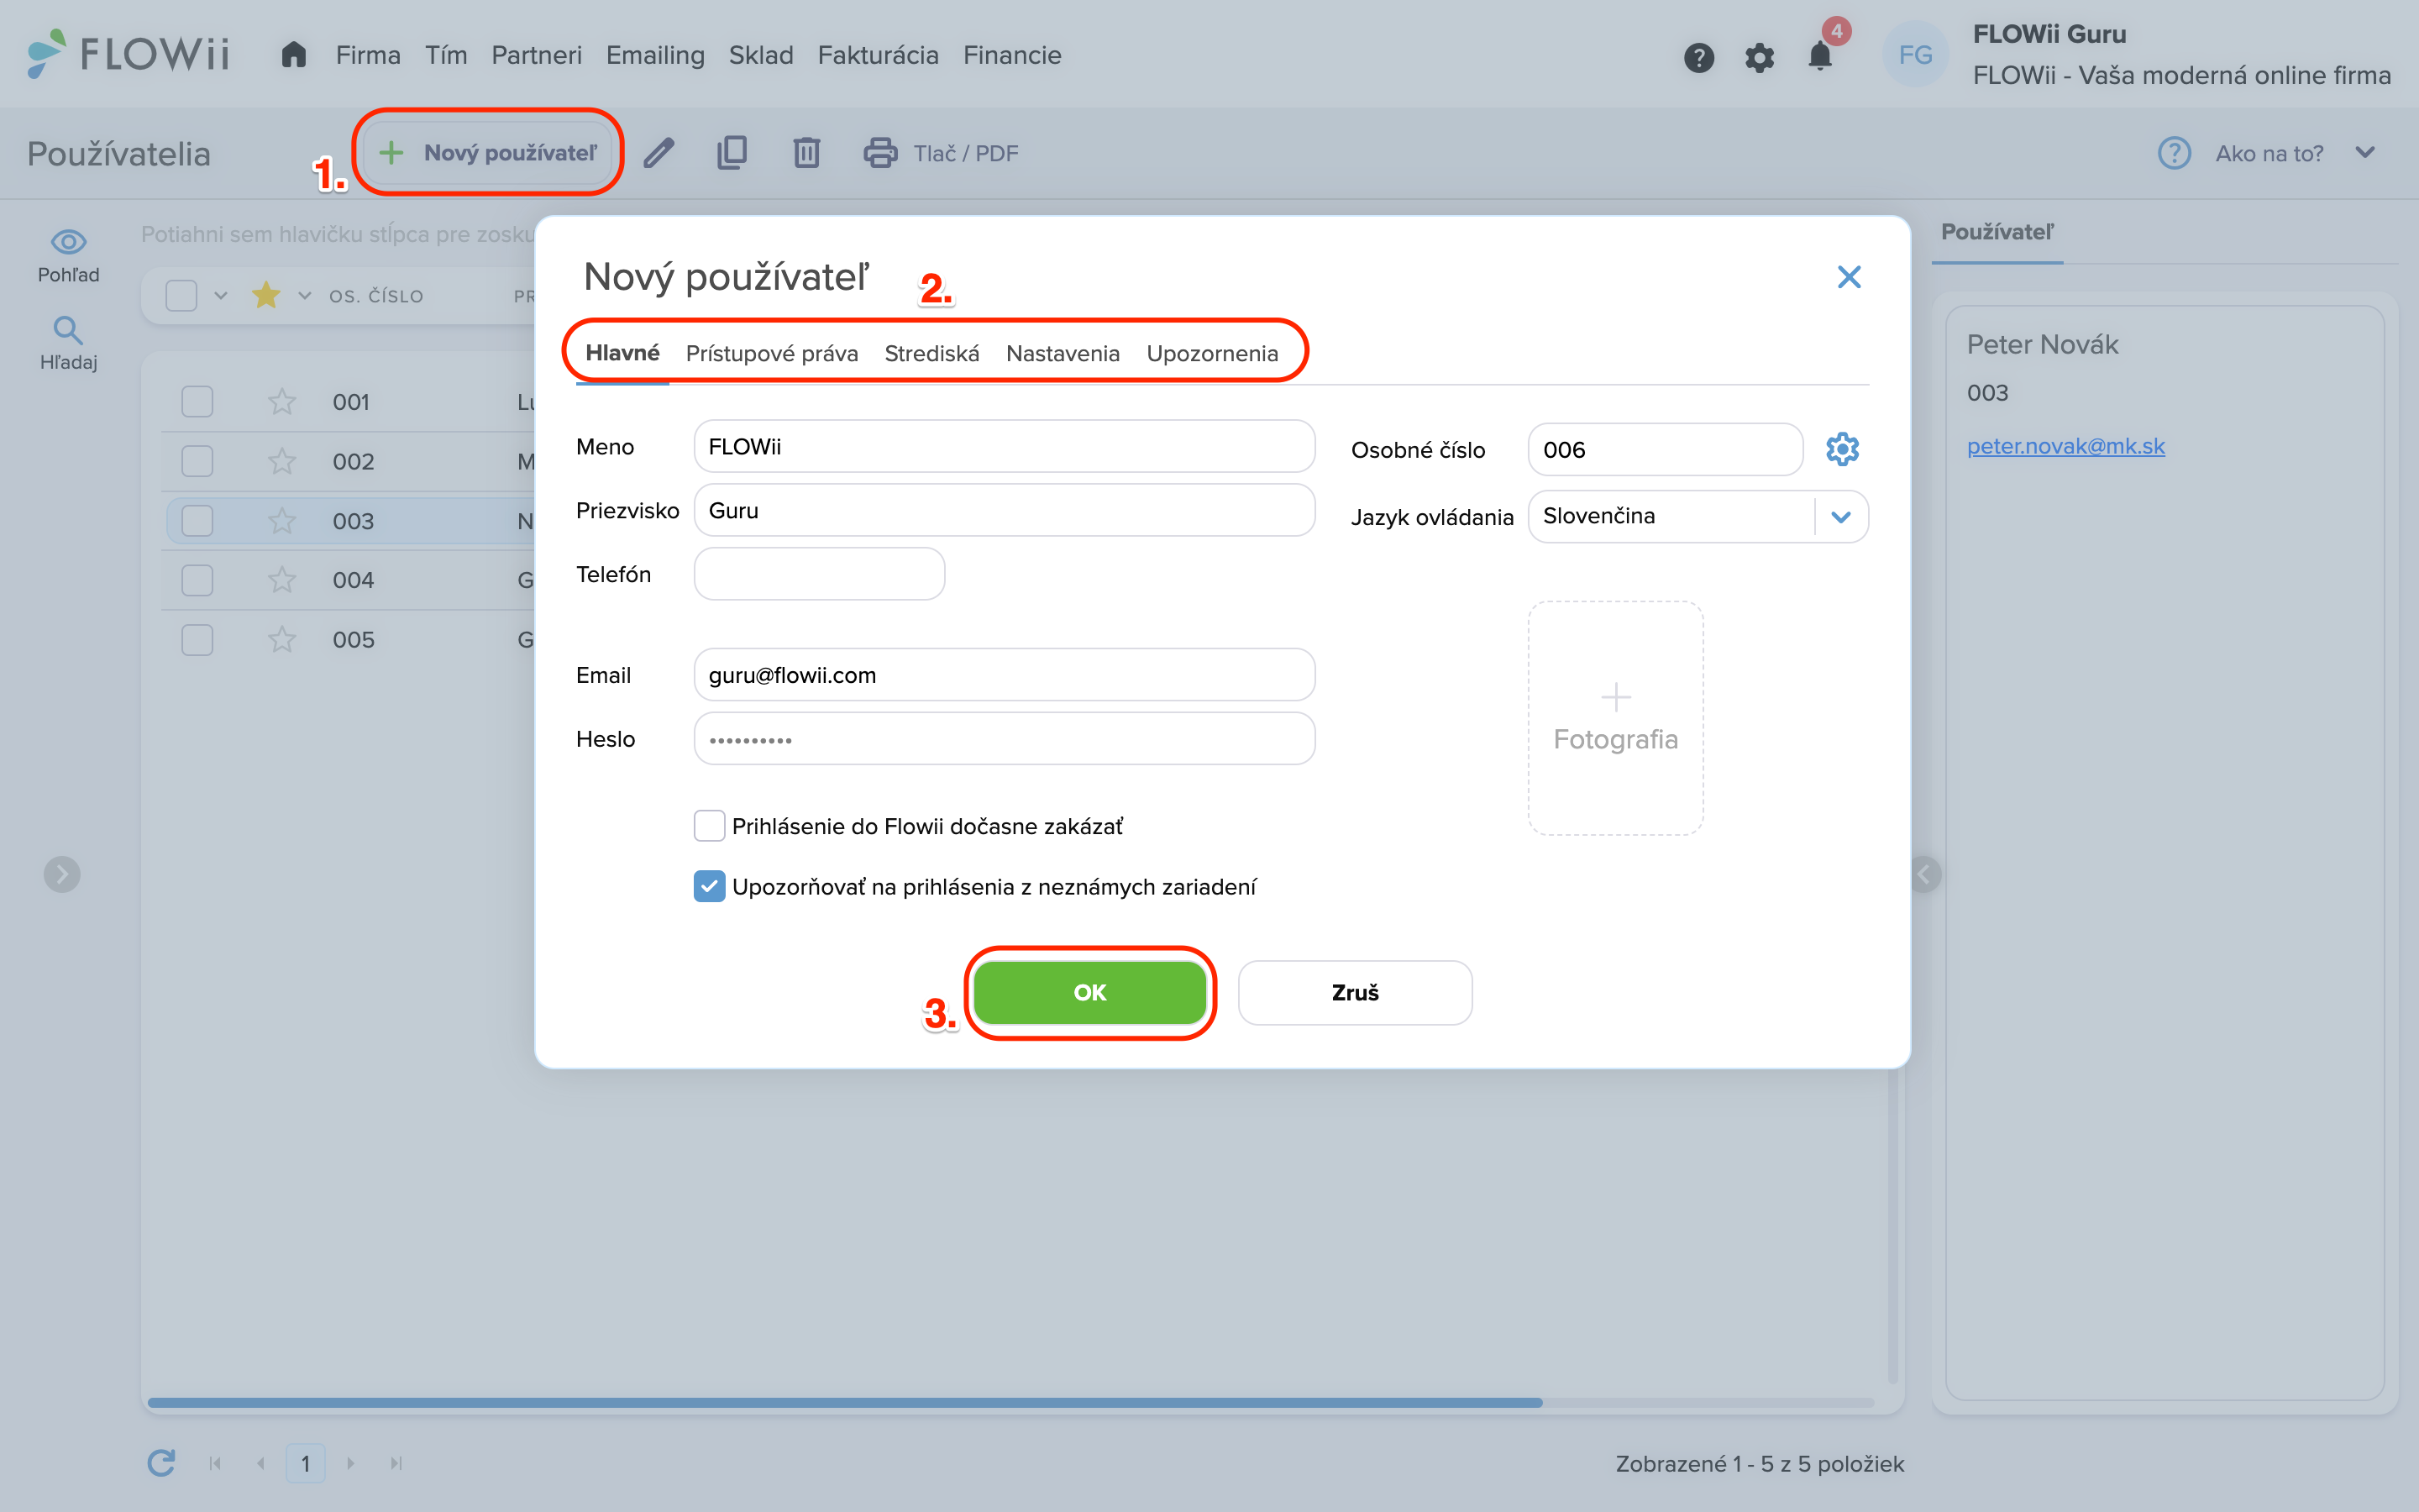The height and width of the screenshot is (1512, 2419).
Task: Go to previous page in pager
Action: pyautogui.click(x=261, y=1463)
